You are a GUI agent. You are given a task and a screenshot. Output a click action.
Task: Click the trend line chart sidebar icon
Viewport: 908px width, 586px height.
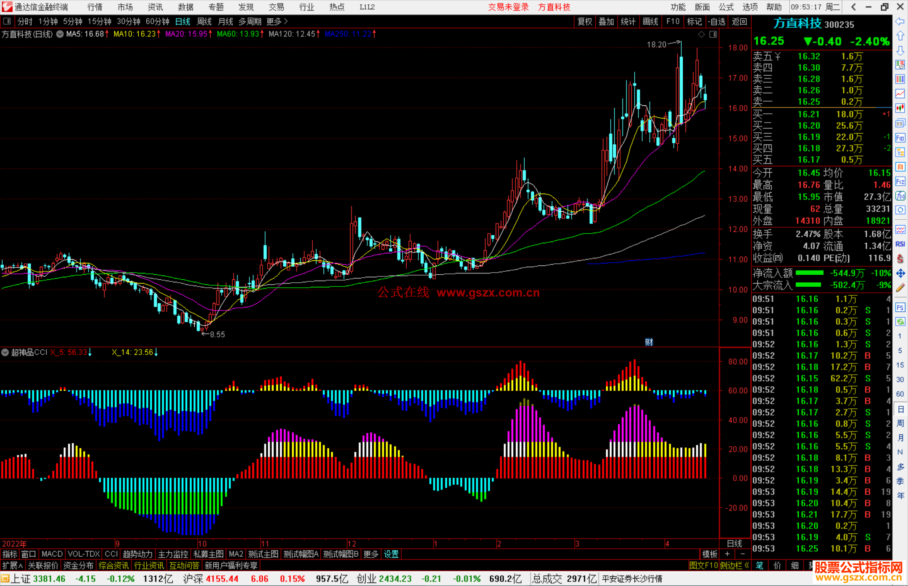[x=900, y=94]
